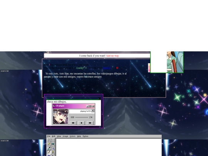Open the Colors menu in paint window
This screenshot has height=156, width=208.
(72, 136)
